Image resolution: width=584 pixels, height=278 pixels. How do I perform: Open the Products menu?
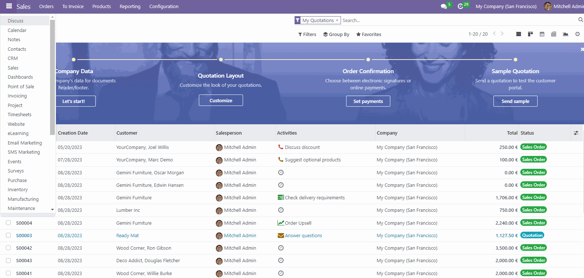point(102,6)
